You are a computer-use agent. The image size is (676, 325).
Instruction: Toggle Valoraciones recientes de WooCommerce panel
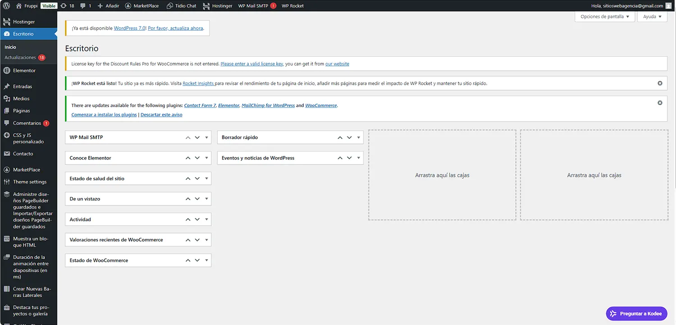(x=207, y=240)
